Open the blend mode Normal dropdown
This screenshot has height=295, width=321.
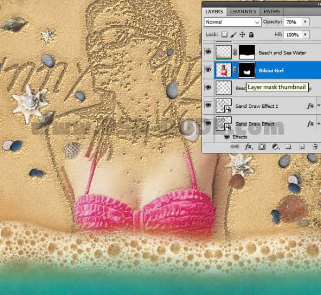(x=233, y=22)
